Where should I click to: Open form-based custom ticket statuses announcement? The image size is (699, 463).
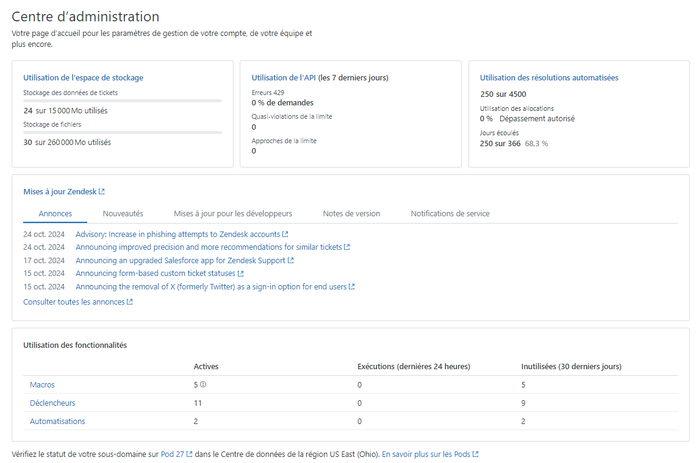coord(156,274)
